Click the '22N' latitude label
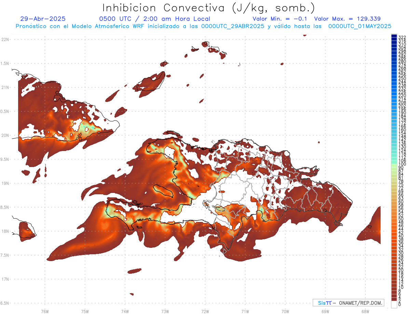Viewport: 410px width, 316px height. (x=5, y=40)
